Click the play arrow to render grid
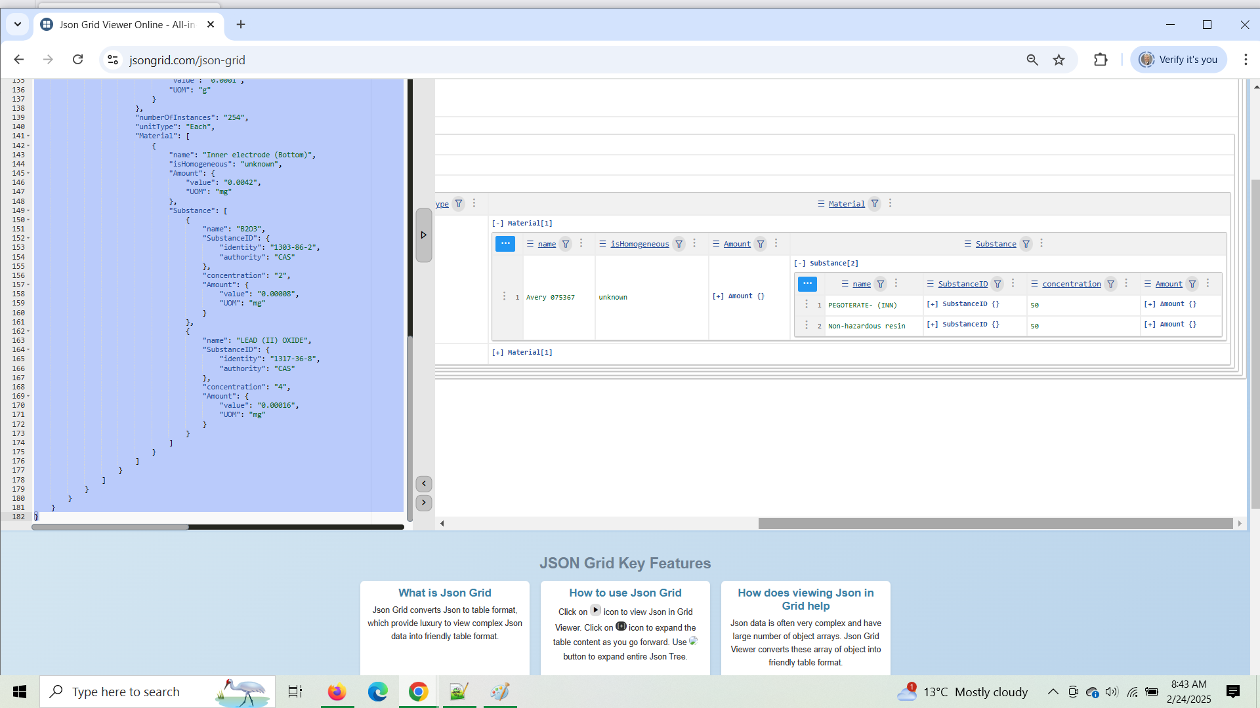 pyautogui.click(x=423, y=235)
